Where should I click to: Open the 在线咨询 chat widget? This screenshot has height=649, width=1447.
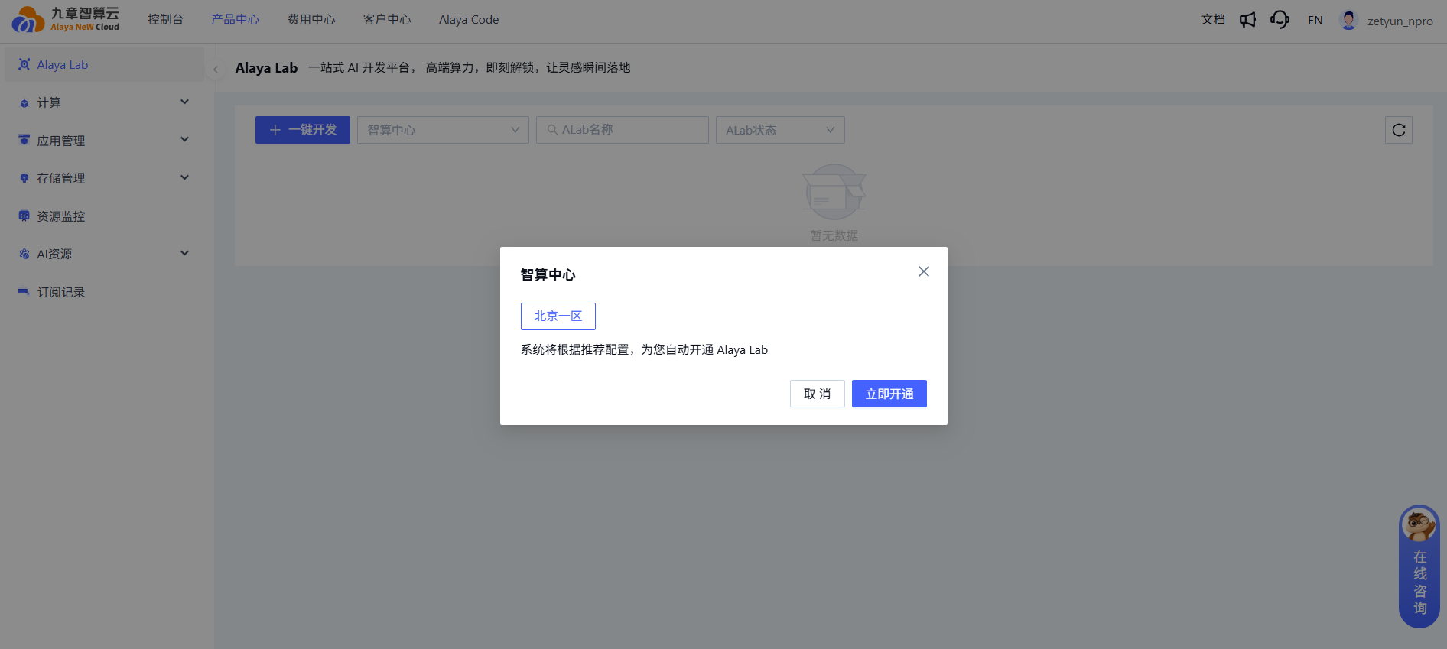tap(1419, 566)
